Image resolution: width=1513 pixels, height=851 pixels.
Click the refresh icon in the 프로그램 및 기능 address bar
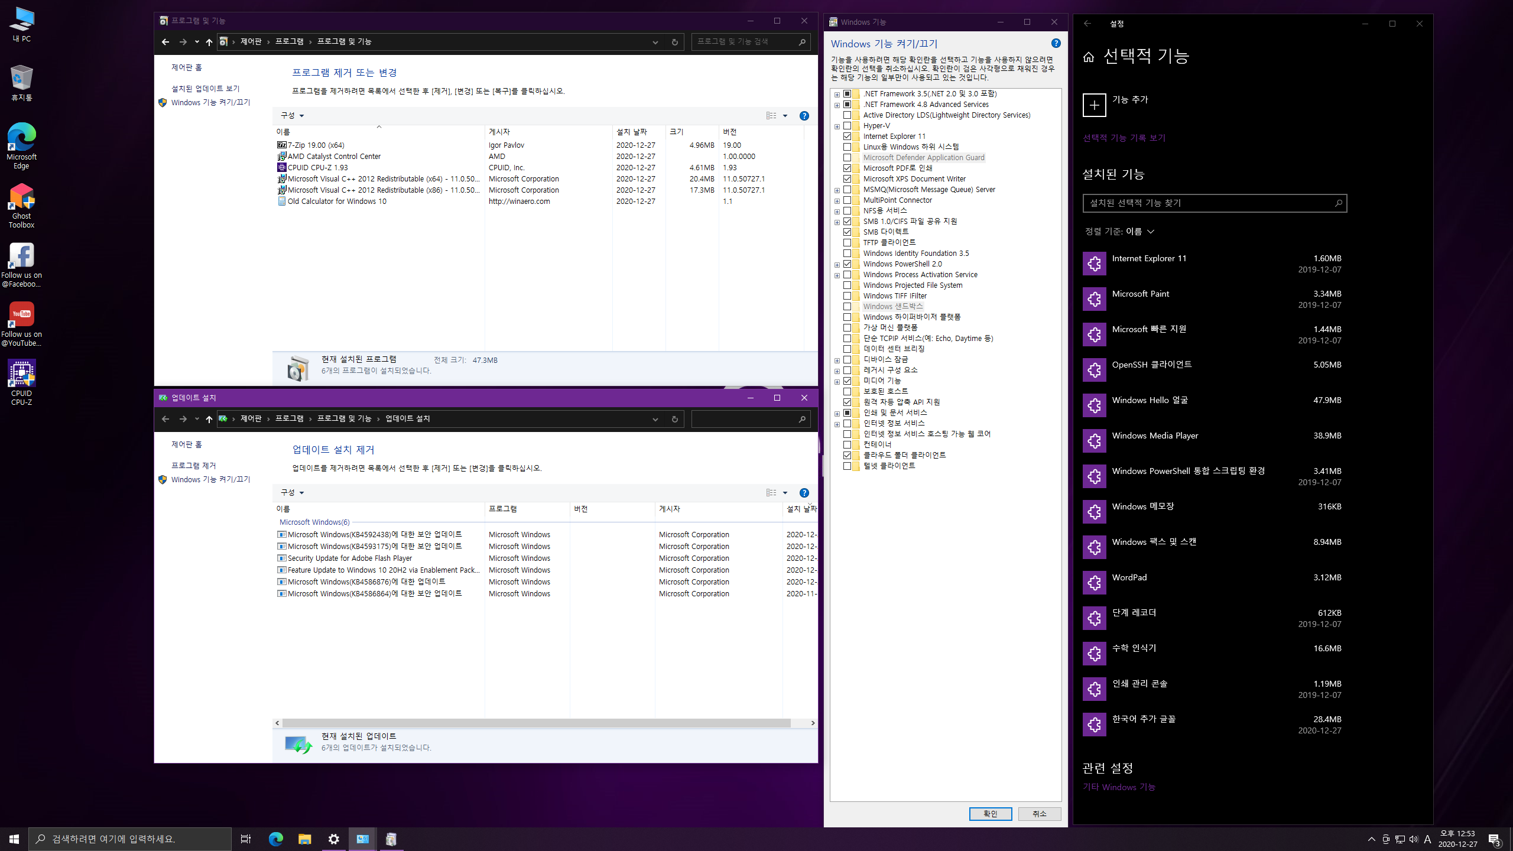674,42
